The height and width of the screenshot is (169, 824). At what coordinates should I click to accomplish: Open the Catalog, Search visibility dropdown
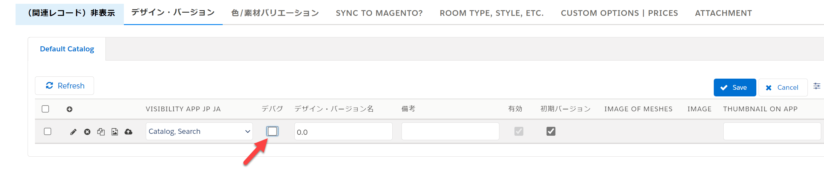[199, 132]
